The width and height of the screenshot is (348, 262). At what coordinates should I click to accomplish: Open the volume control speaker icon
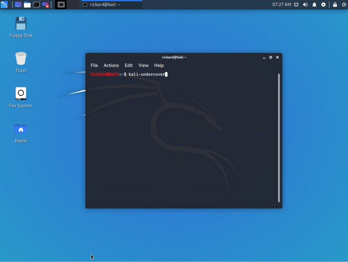305,4
